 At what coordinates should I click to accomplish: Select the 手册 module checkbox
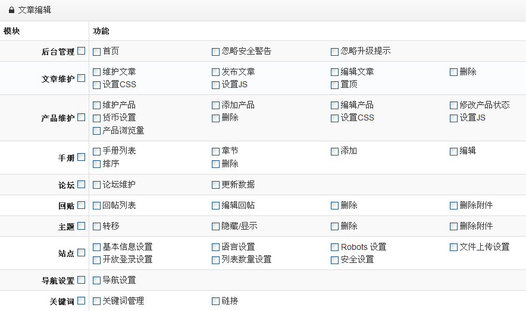tap(81, 157)
